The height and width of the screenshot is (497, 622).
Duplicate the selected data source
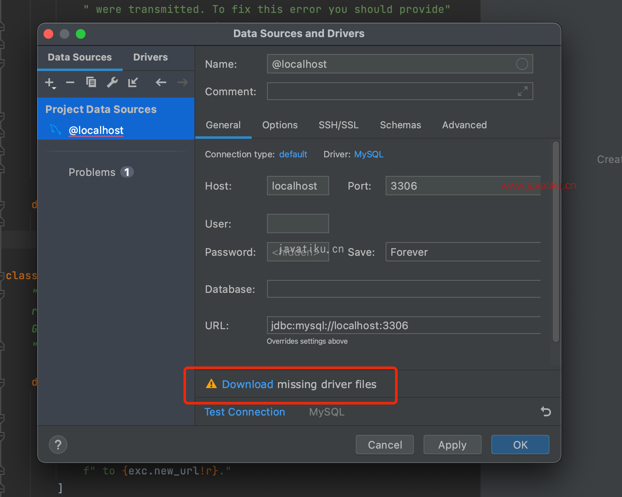[91, 82]
